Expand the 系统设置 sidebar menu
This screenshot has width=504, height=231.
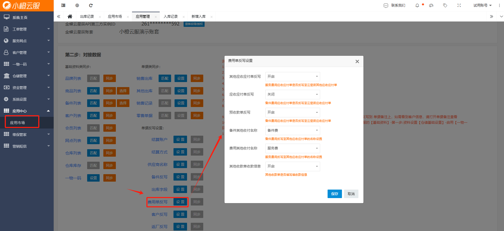pyautogui.click(x=27, y=99)
